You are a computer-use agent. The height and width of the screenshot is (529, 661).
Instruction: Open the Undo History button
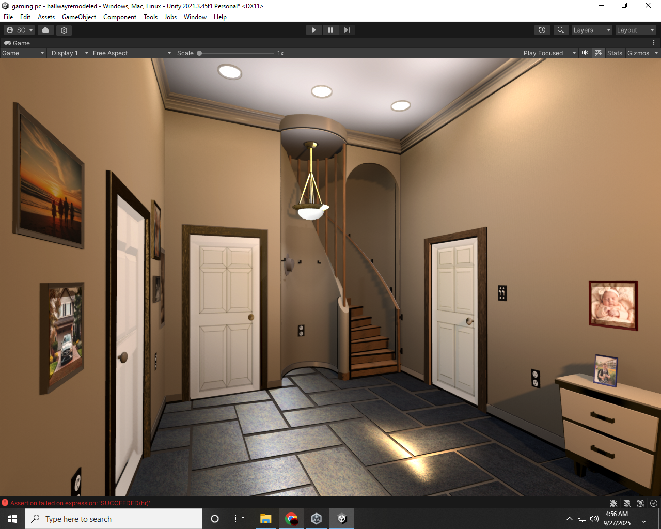click(542, 30)
